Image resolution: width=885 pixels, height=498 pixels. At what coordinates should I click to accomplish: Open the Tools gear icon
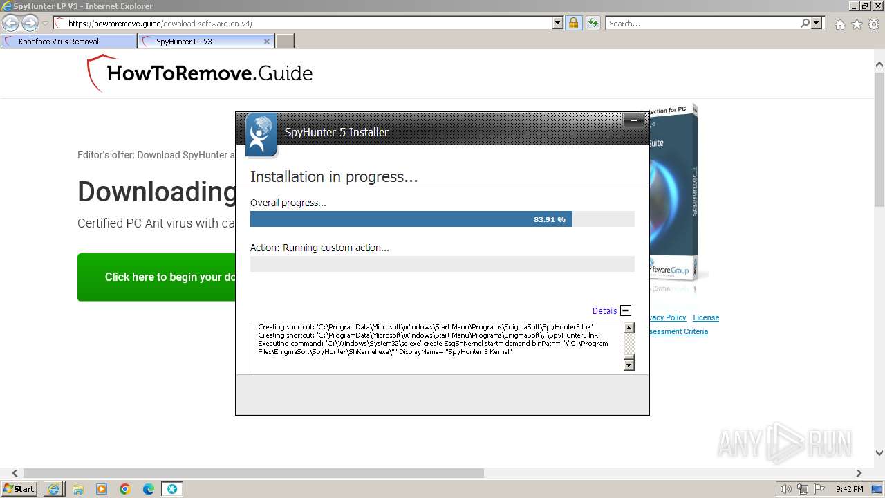click(874, 24)
